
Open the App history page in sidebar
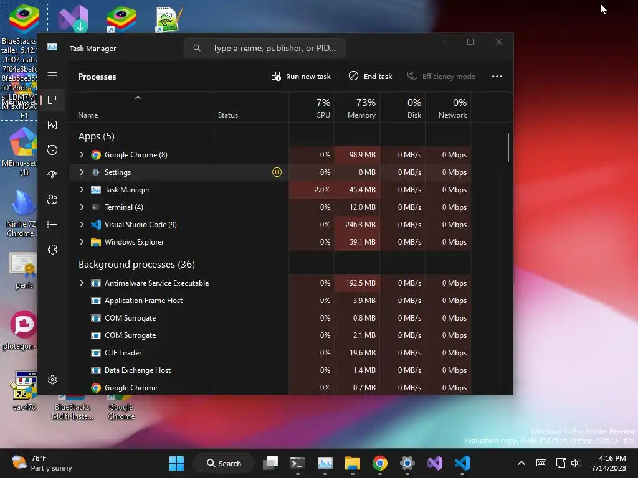click(52, 150)
